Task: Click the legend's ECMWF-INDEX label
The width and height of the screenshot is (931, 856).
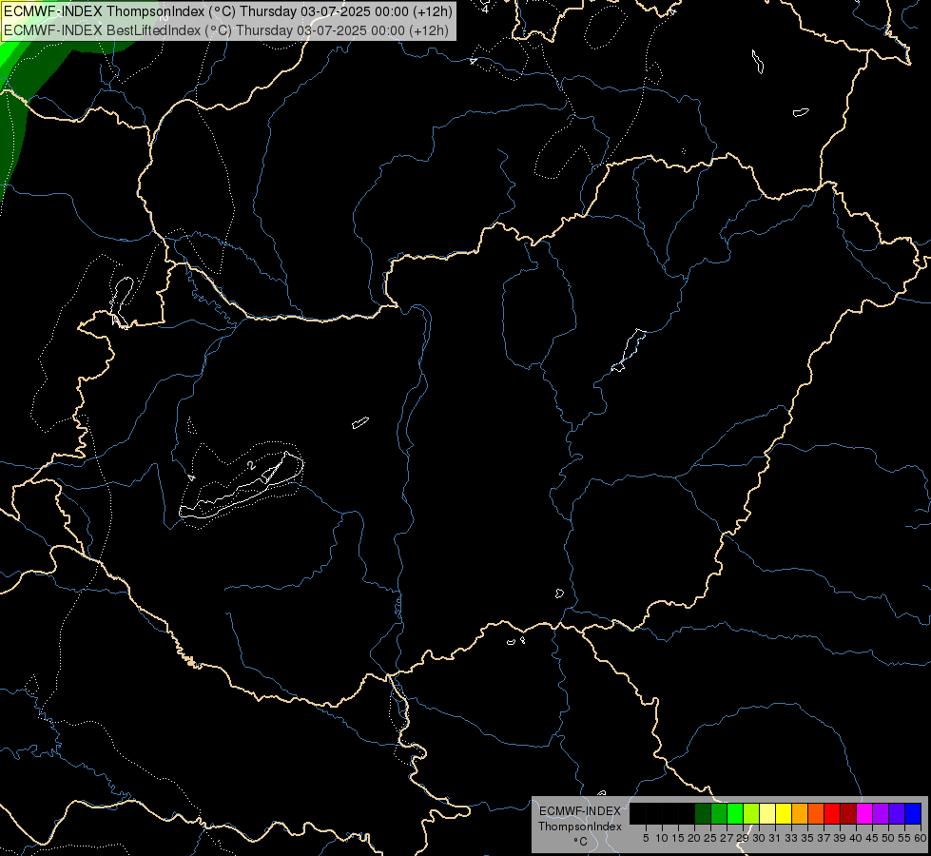Action: (580, 811)
